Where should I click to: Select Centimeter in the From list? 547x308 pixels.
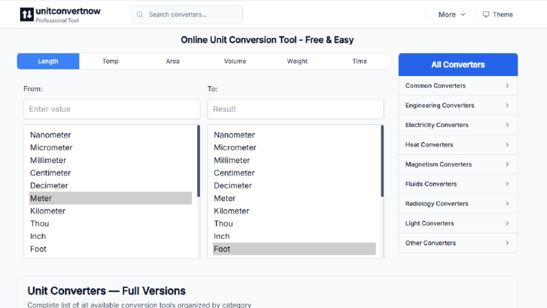(110, 173)
